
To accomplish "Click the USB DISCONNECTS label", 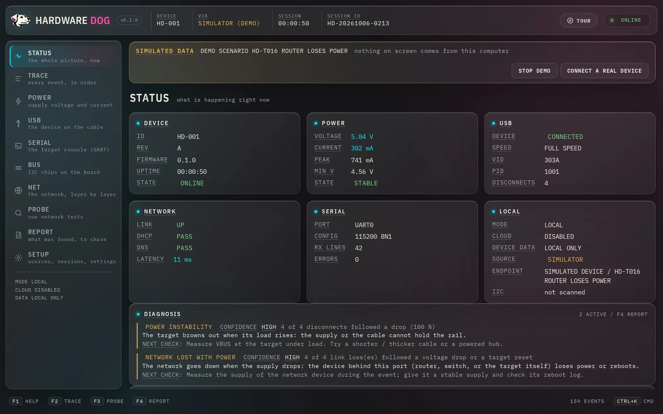I will coord(513,183).
